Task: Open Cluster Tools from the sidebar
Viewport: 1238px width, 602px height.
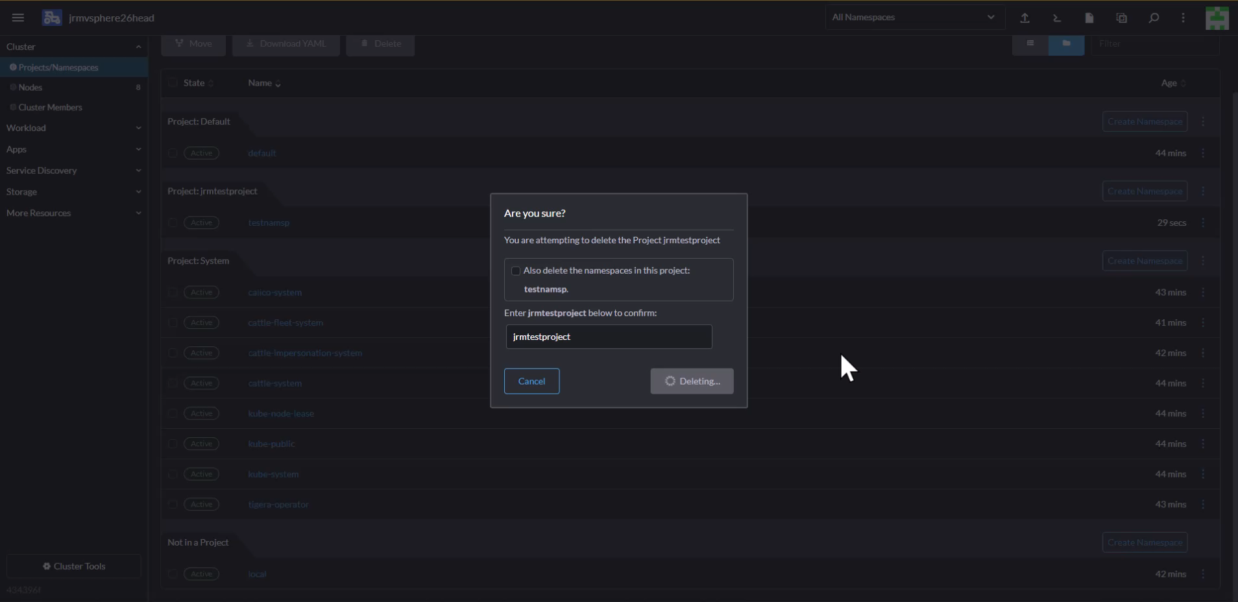Action: pyautogui.click(x=74, y=566)
